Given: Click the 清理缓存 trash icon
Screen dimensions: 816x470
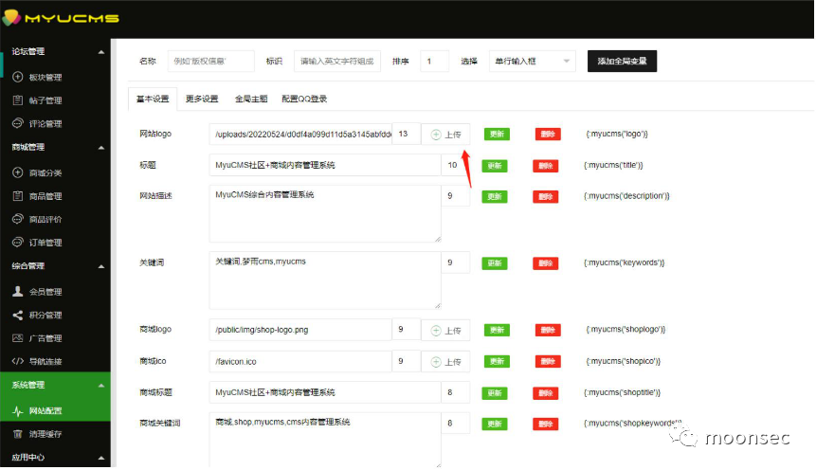Looking at the screenshot, I should click(x=18, y=434).
